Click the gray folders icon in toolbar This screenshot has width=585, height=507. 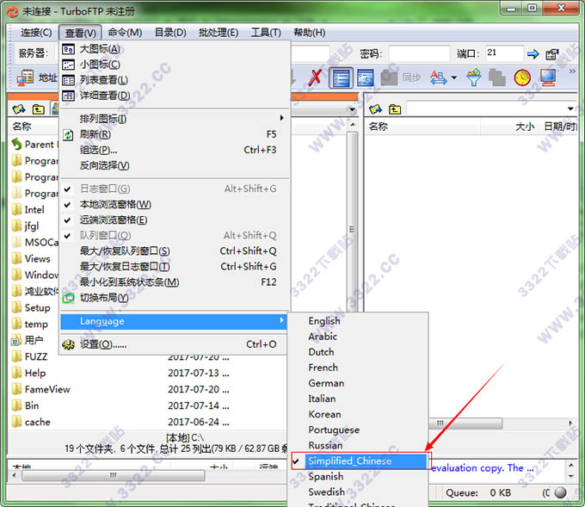tap(497, 77)
